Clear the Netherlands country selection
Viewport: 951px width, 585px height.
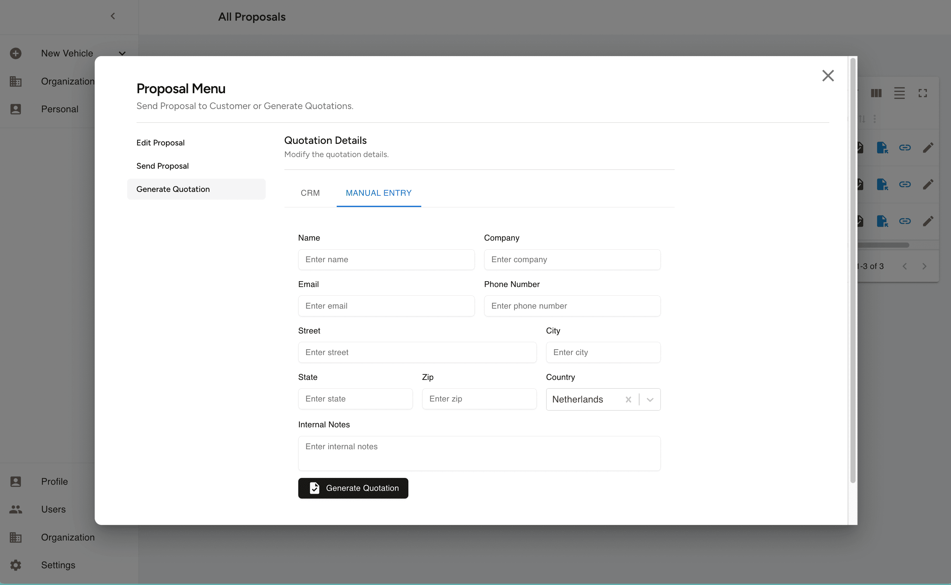click(628, 399)
